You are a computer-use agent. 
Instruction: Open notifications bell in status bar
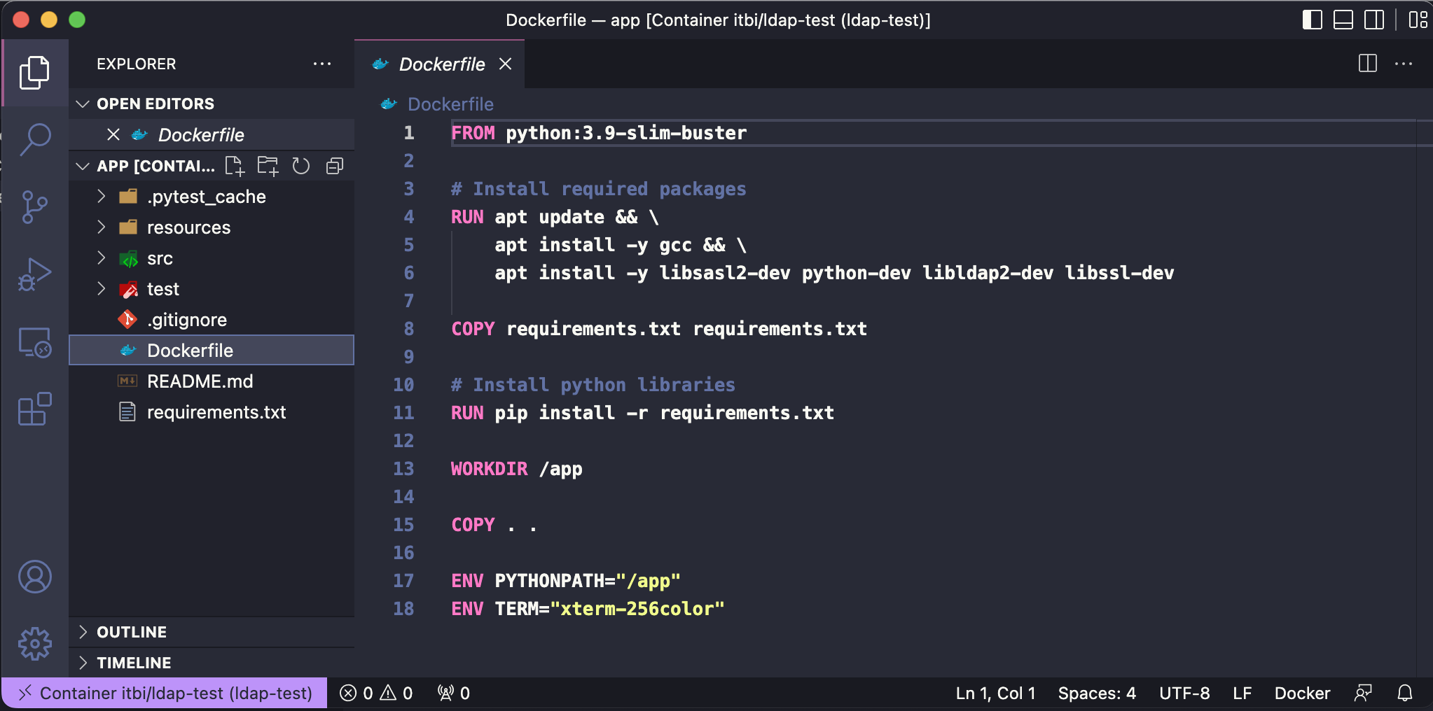click(1405, 693)
